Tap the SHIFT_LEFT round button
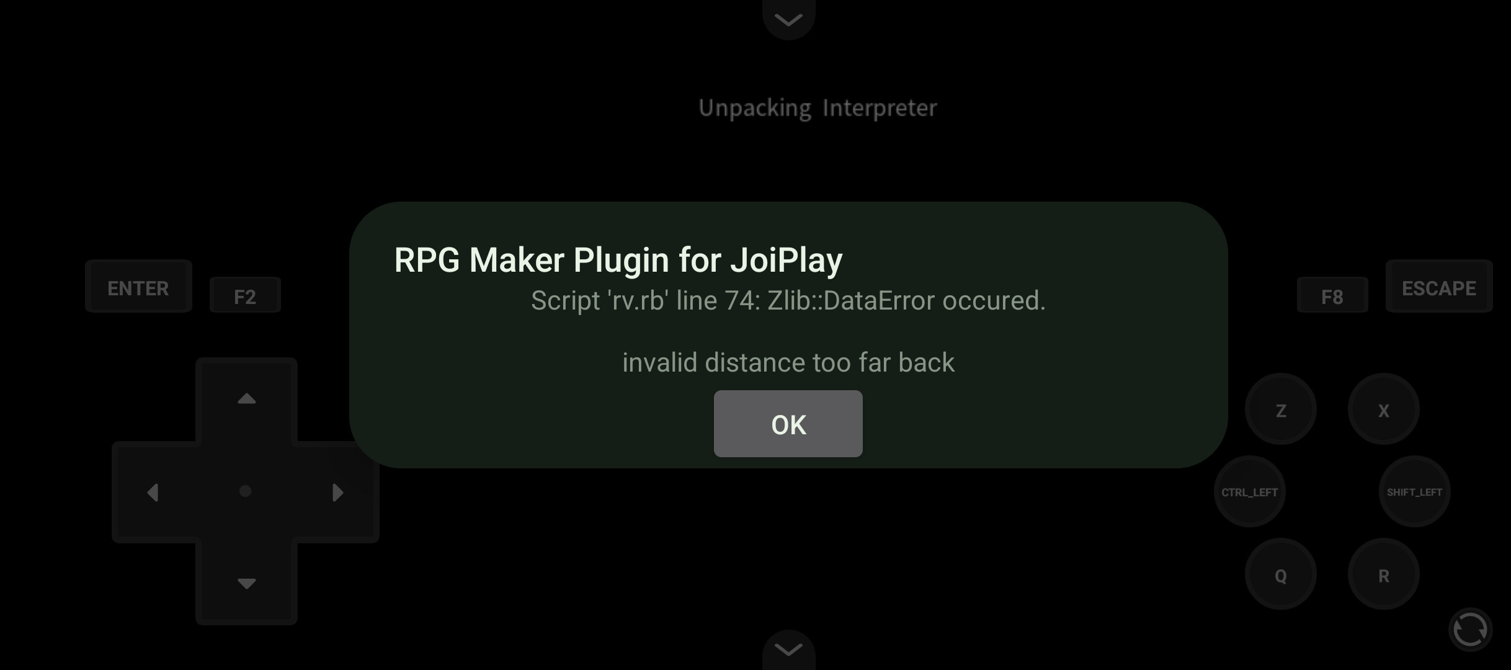Screen dimensions: 1511x670 pos(1415,492)
